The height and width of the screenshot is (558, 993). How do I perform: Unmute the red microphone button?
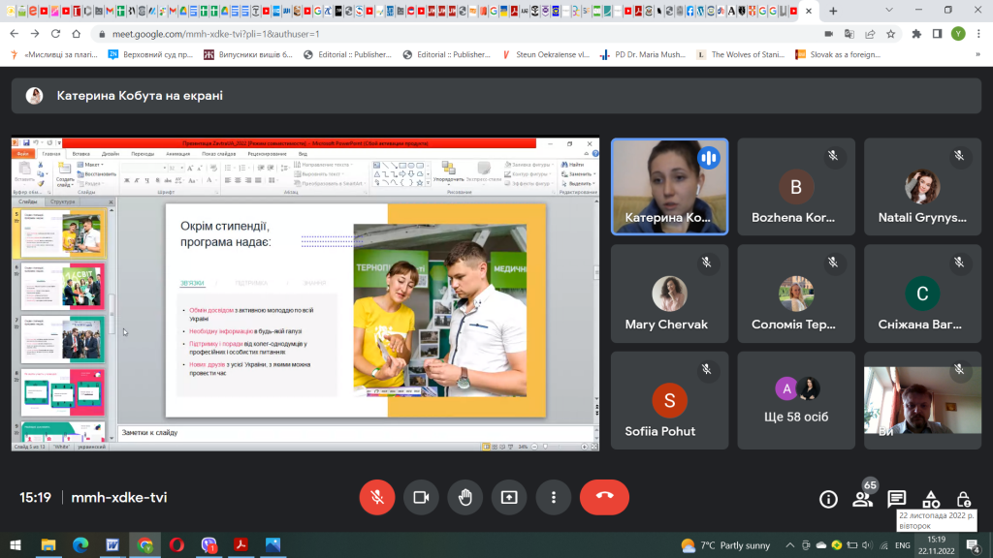377,497
